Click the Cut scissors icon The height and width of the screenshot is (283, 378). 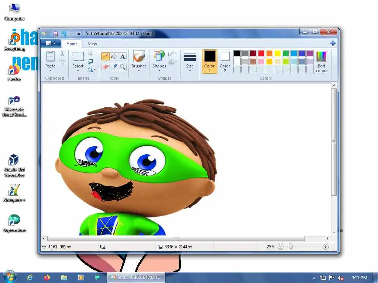pos(62,53)
